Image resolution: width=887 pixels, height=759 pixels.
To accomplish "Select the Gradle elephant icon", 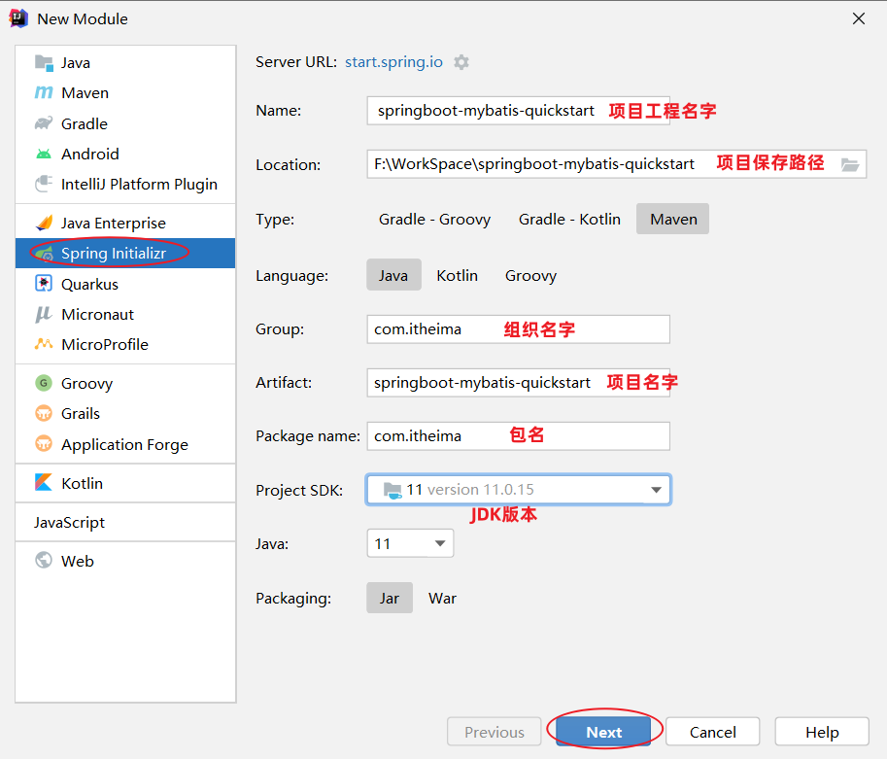I will tap(44, 123).
